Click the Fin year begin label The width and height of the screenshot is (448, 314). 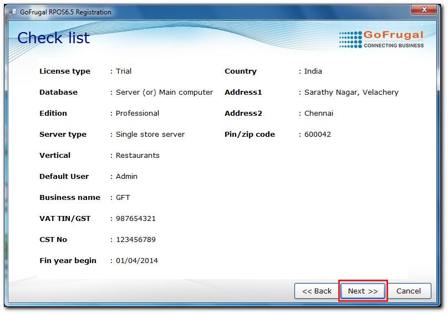point(68,261)
